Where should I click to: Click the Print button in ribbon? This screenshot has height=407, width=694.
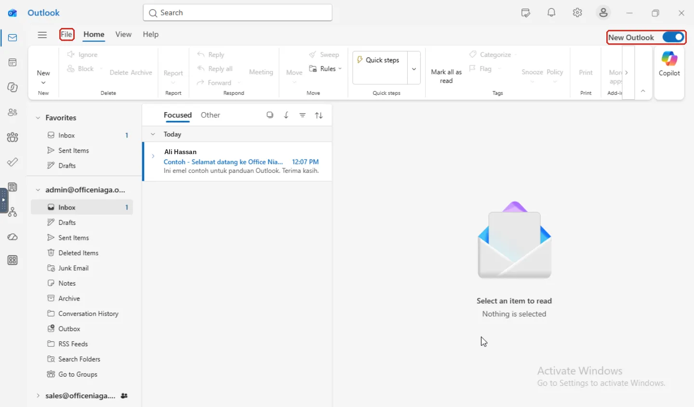(586, 73)
